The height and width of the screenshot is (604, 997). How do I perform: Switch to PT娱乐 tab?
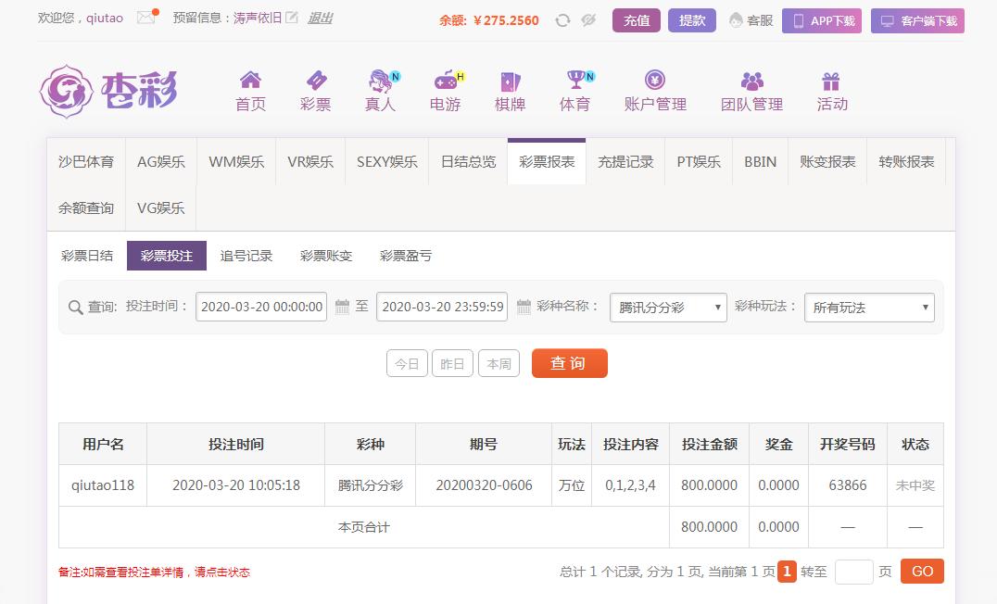coord(699,161)
